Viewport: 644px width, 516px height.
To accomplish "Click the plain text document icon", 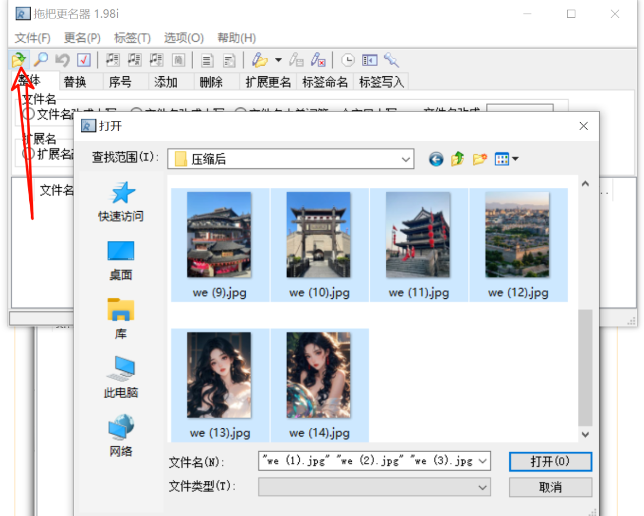I will click(x=207, y=60).
